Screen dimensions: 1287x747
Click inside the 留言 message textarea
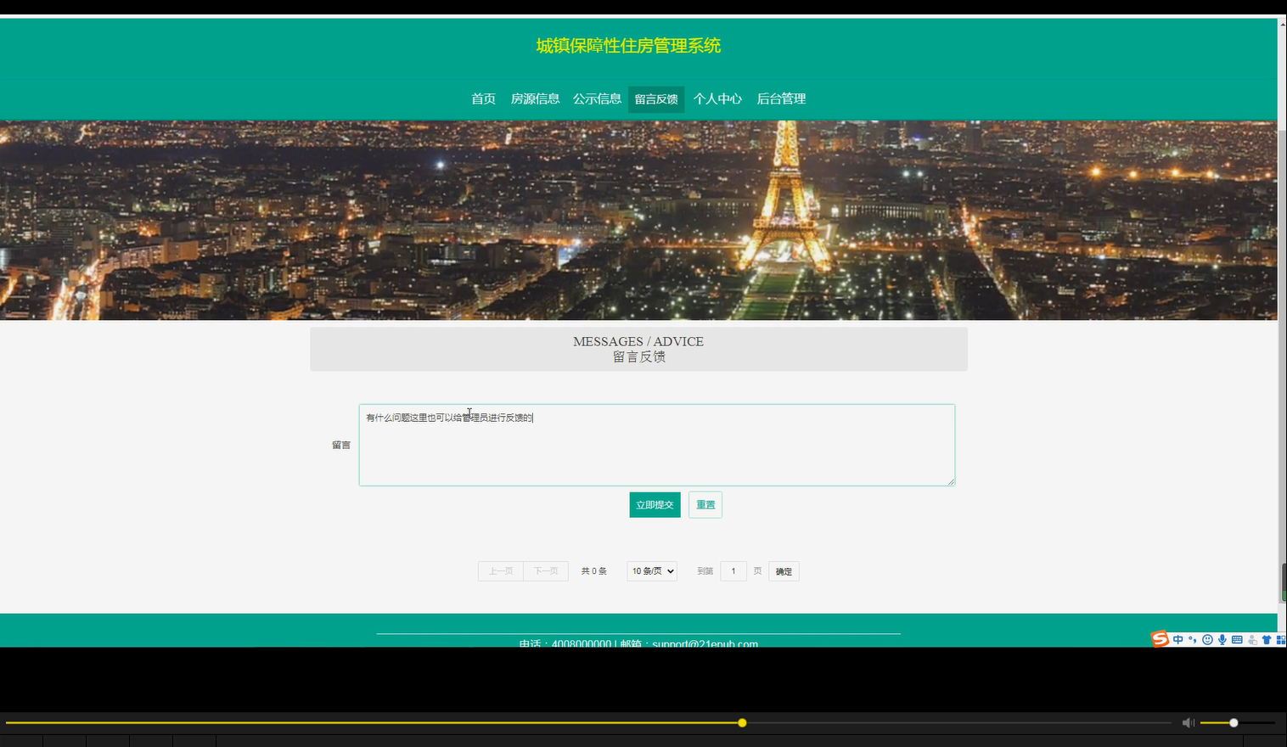click(657, 445)
